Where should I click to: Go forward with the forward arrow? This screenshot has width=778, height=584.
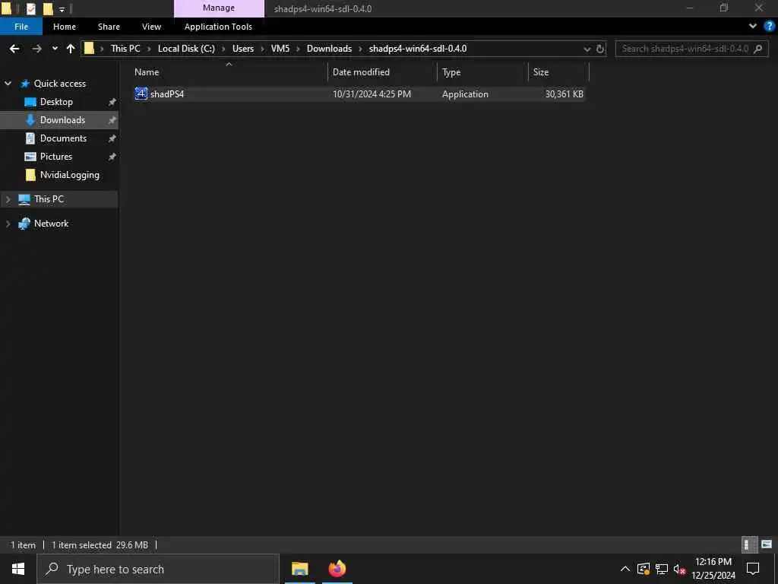pos(36,49)
